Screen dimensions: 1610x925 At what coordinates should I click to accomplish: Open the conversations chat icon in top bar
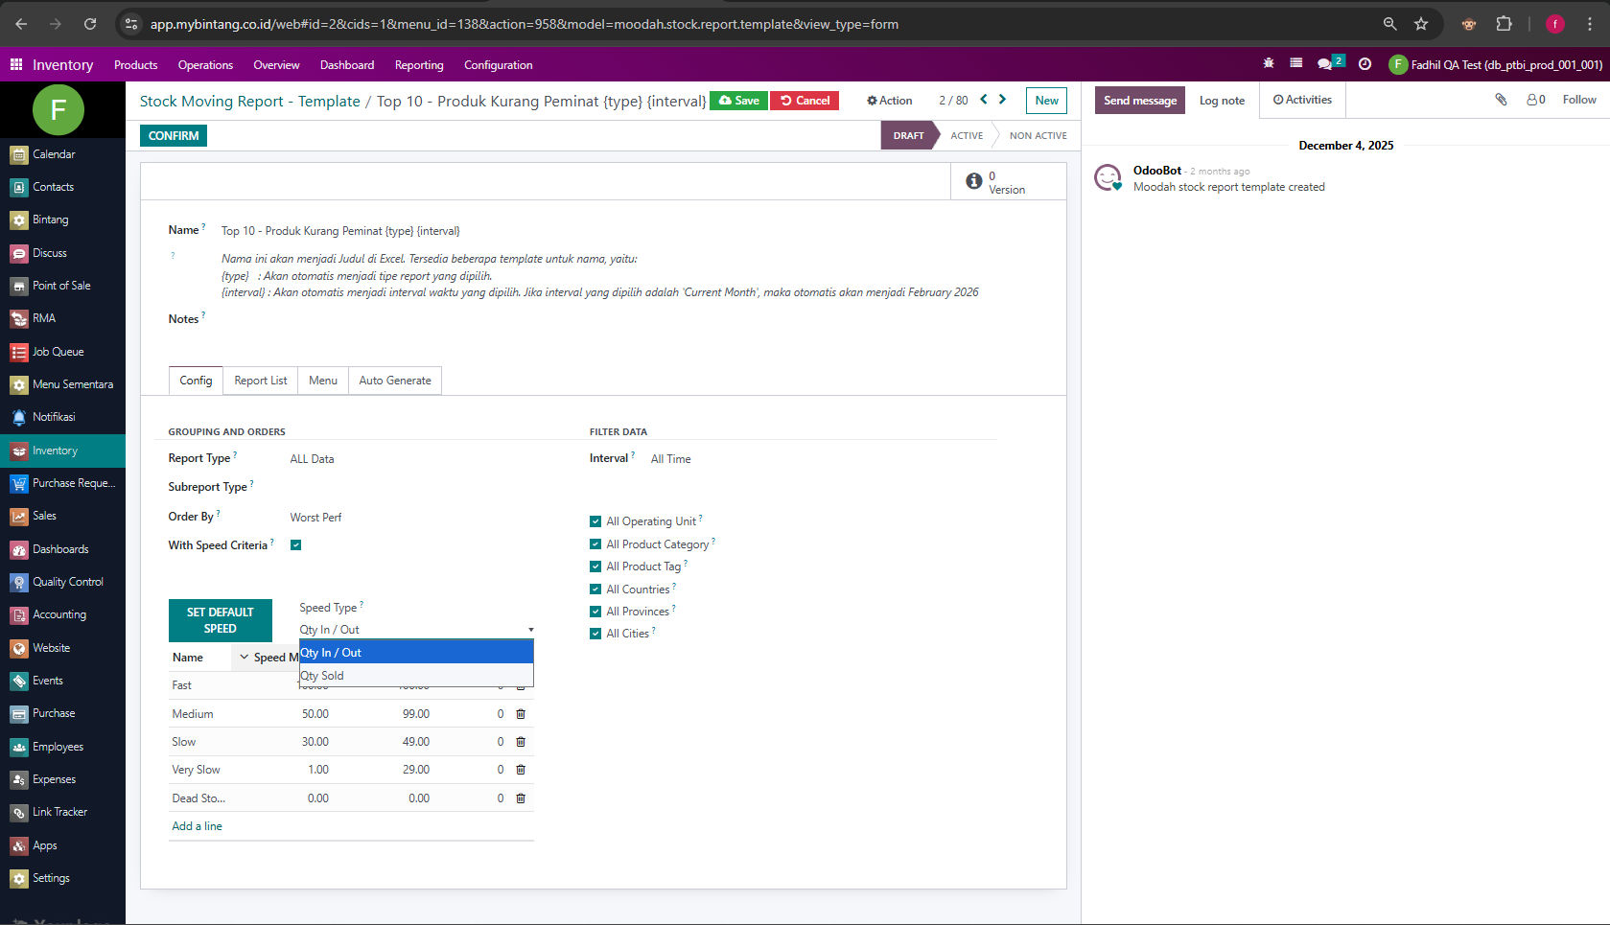1325,64
